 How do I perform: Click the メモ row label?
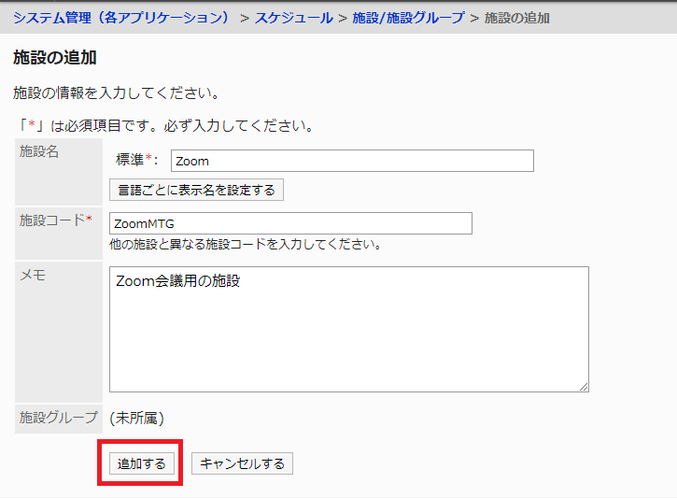(33, 275)
